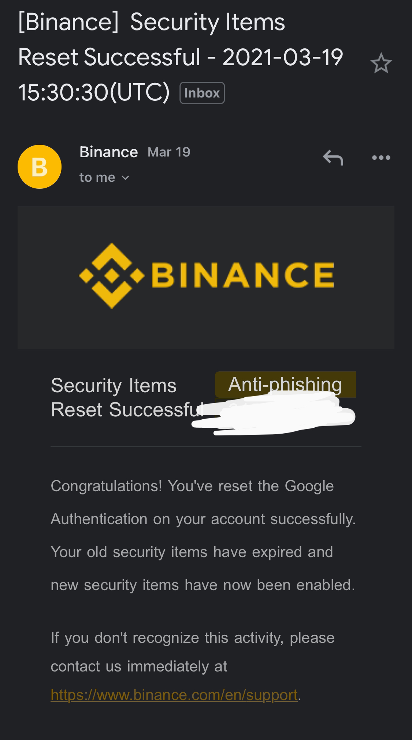The height and width of the screenshot is (740, 412).
Task: Tap 'new security items have now been enabled' line
Action: (203, 585)
